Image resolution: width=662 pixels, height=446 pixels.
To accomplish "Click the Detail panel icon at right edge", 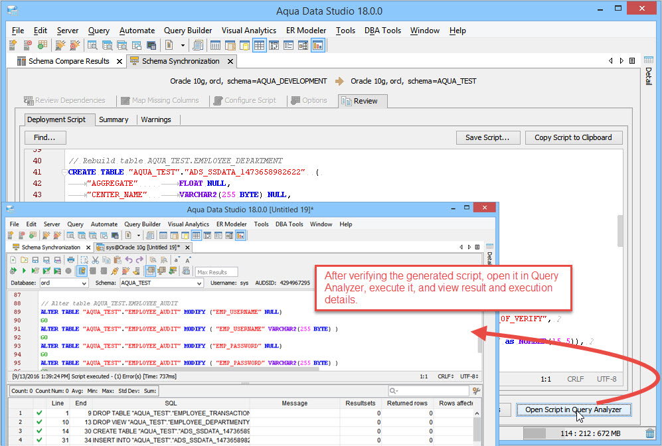I will click(x=649, y=60).
